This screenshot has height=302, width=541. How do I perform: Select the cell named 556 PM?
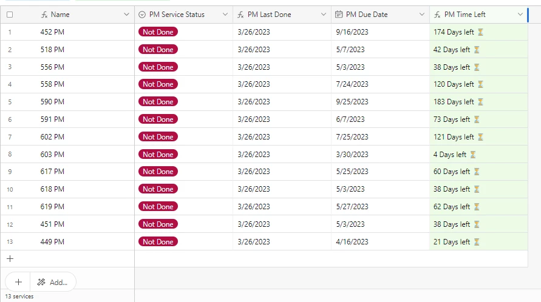pos(52,67)
